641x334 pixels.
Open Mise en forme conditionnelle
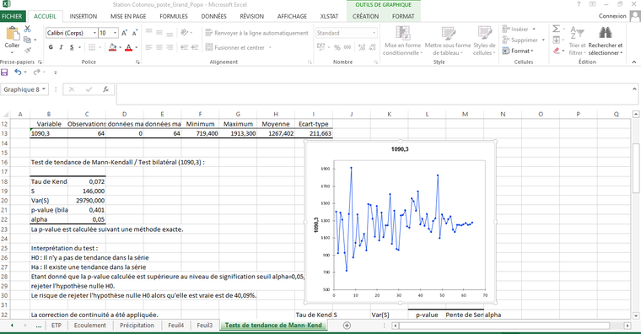(402, 40)
